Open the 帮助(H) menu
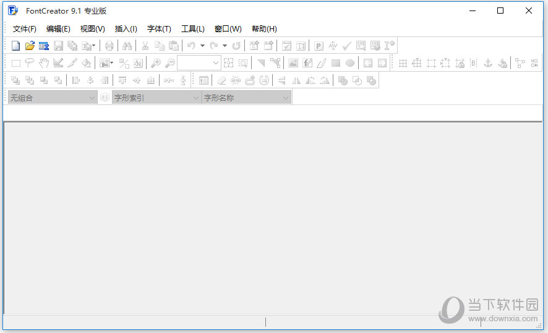548x333 pixels. click(264, 28)
